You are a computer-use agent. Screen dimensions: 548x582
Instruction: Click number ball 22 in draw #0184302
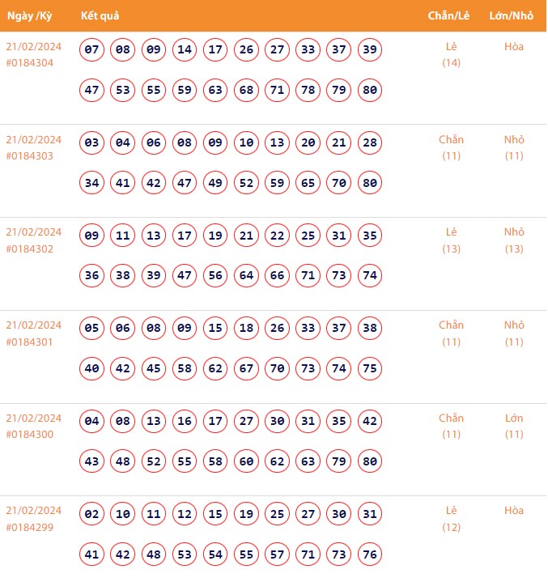[x=278, y=236]
